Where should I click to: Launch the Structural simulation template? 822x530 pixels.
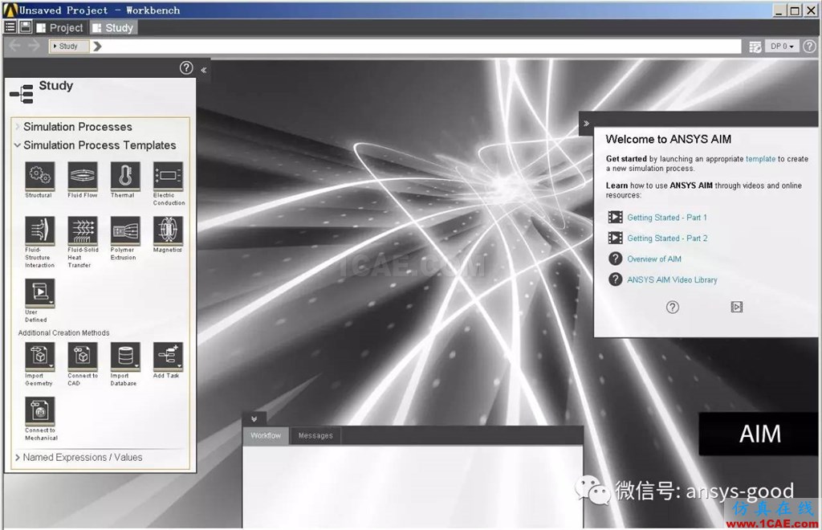tap(39, 175)
